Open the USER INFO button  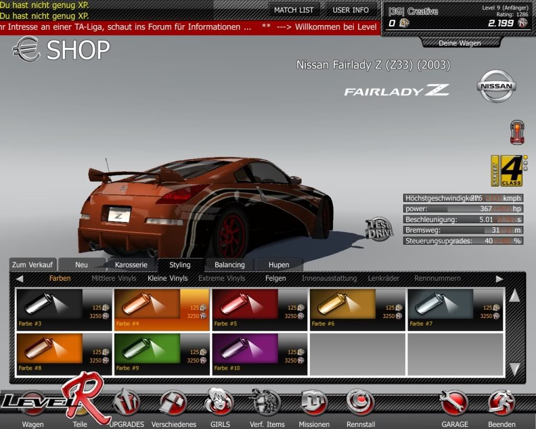tap(350, 10)
